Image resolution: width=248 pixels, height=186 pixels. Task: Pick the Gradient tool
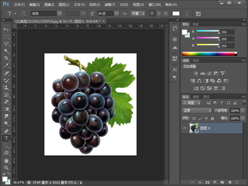click(x=6, y=110)
